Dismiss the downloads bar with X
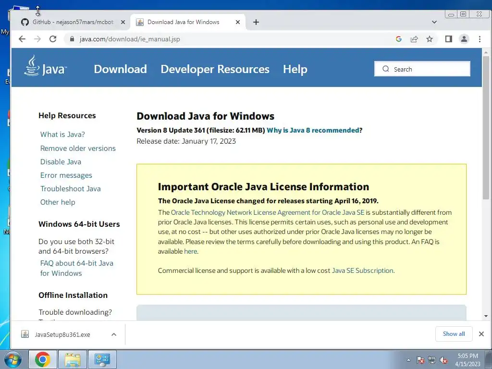 (x=481, y=334)
